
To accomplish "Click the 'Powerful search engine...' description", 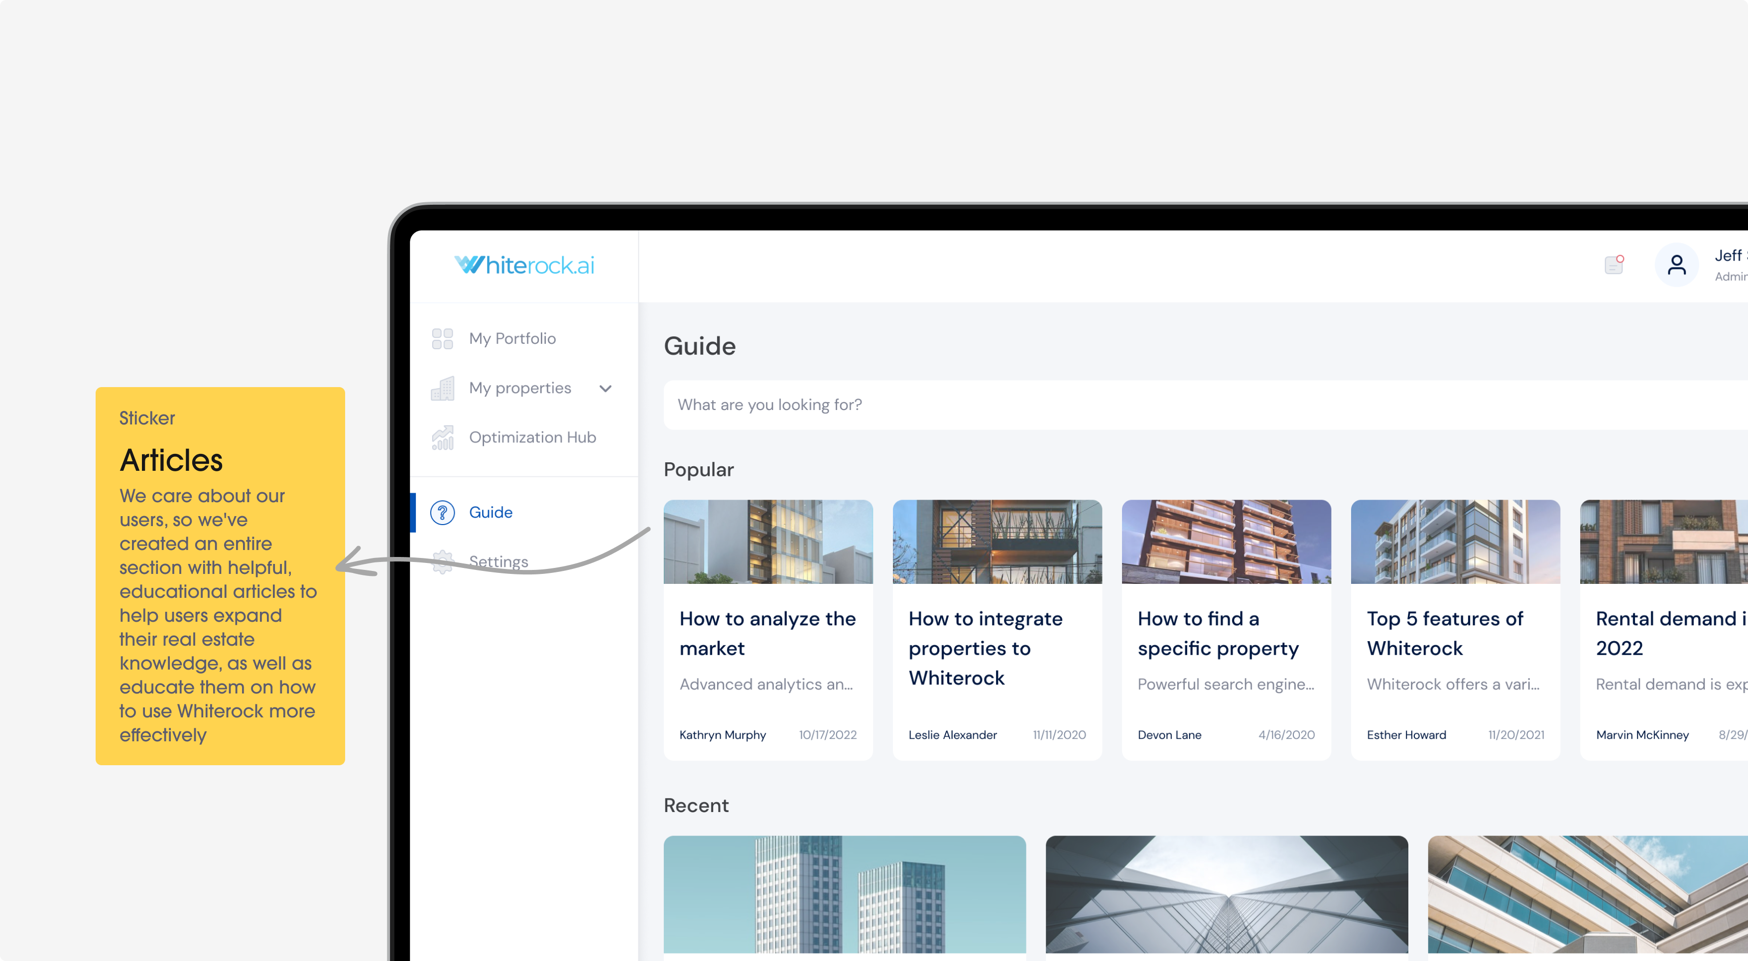I will pos(1226,685).
